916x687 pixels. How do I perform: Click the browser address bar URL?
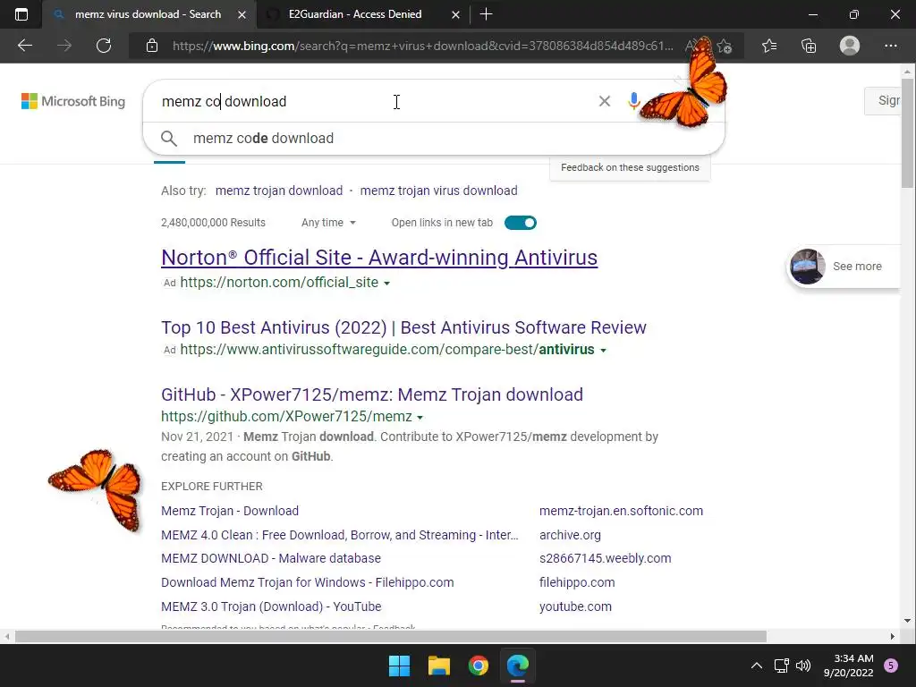(x=423, y=46)
